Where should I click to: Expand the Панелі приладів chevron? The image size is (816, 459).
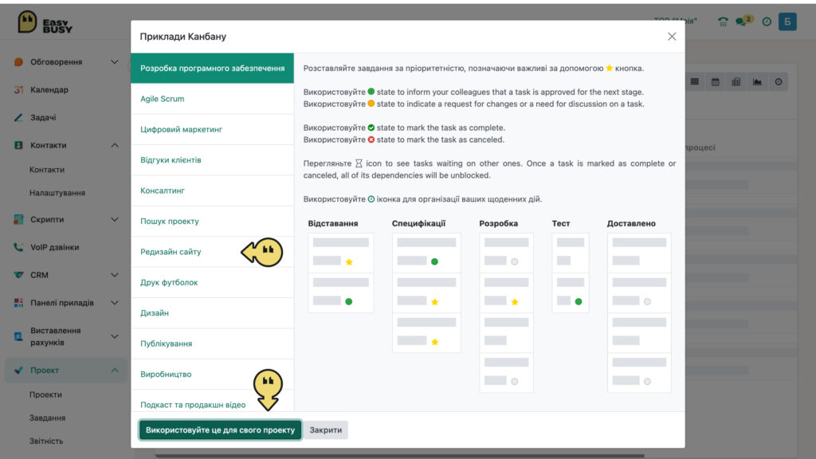tap(115, 303)
